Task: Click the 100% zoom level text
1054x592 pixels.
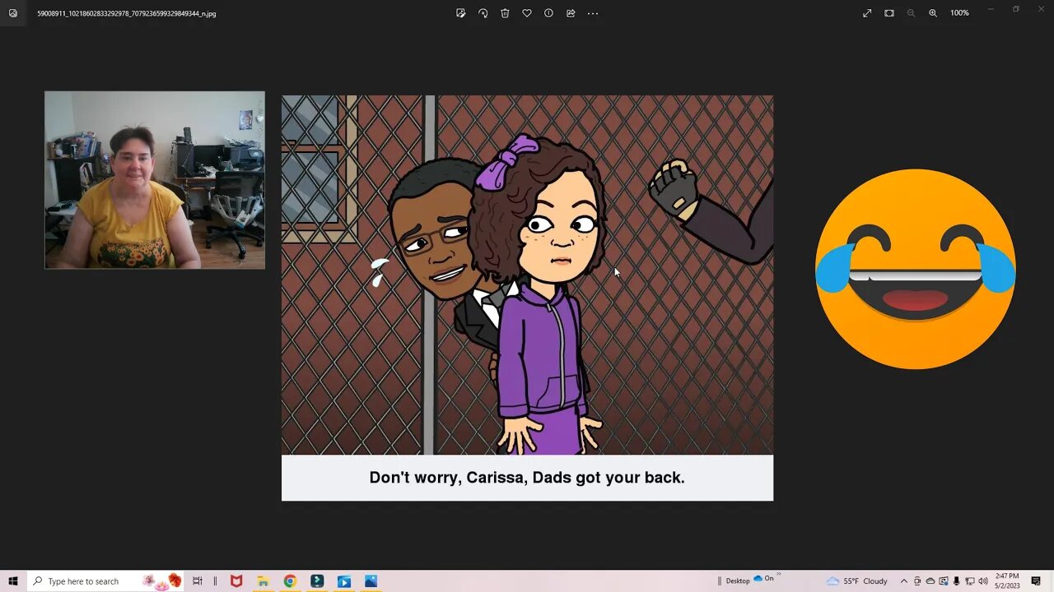Action: (x=959, y=13)
